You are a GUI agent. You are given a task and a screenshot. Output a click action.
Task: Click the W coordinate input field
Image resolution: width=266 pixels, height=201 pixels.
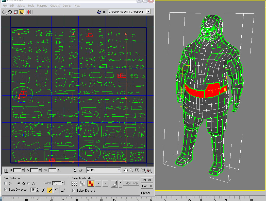tap(53, 170)
